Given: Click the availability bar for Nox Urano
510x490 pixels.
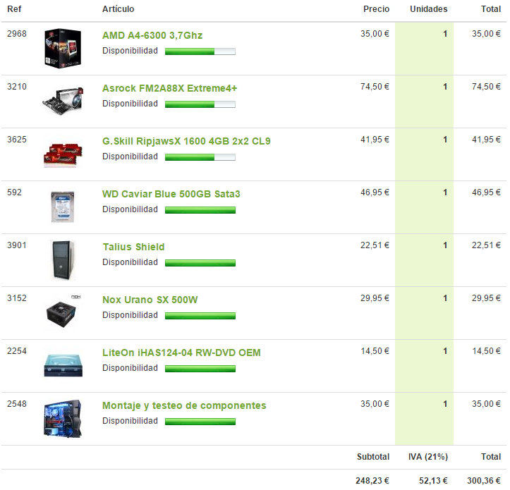Looking at the screenshot, I should click(200, 316).
